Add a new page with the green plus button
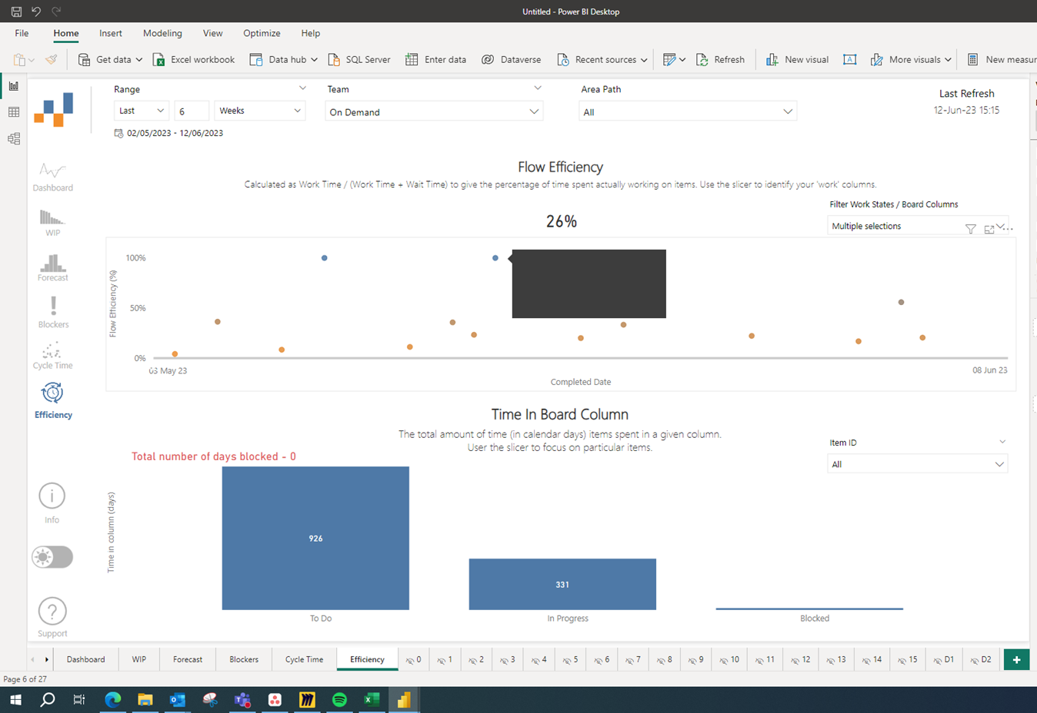Screen dimensions: 1037x713 coord(1016,659)
